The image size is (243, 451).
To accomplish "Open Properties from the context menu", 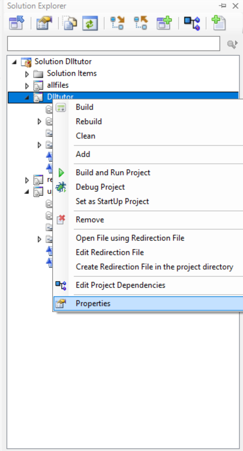I will click(93, 303).
